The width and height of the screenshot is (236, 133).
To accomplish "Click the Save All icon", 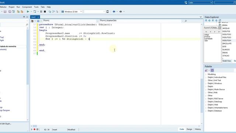I will (x=10, y=11).
